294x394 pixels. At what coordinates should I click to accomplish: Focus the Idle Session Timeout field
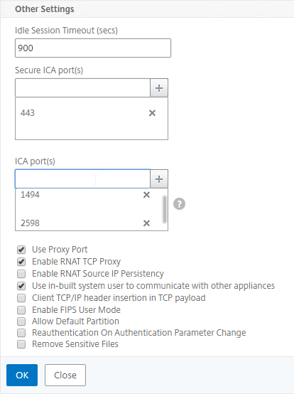93,48
